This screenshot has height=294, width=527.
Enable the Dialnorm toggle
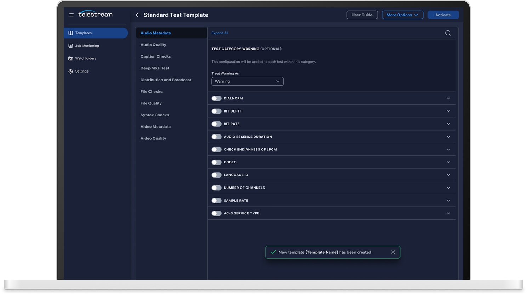point(216,98)
